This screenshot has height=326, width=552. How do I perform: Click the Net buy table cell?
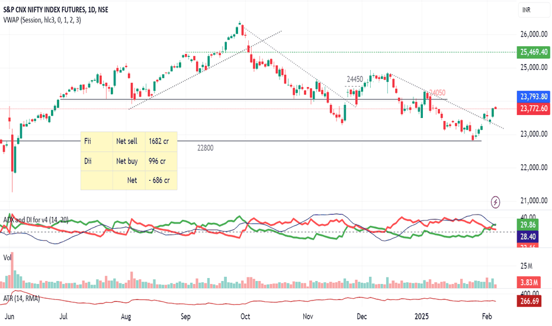click(129, 161)
